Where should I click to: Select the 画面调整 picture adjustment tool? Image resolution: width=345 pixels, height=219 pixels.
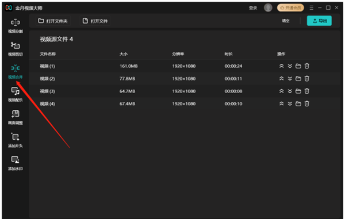click(x=16, y=117)
